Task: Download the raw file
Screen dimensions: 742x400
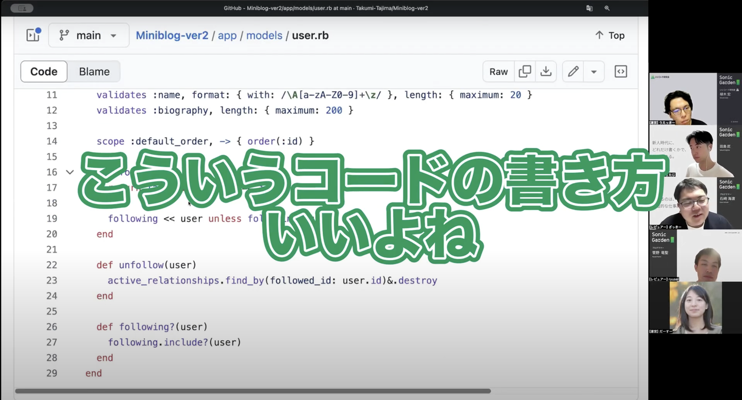Action: [x=546, y=72]
